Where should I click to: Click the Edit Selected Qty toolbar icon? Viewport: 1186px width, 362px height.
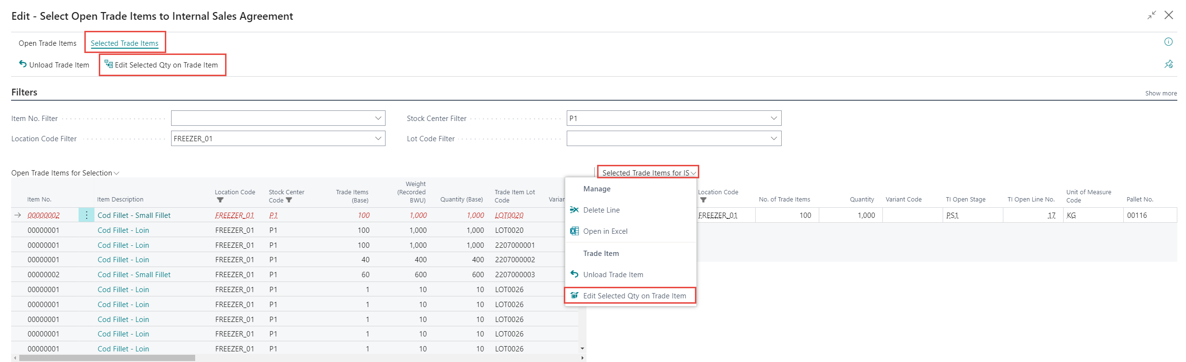(109, 64)
